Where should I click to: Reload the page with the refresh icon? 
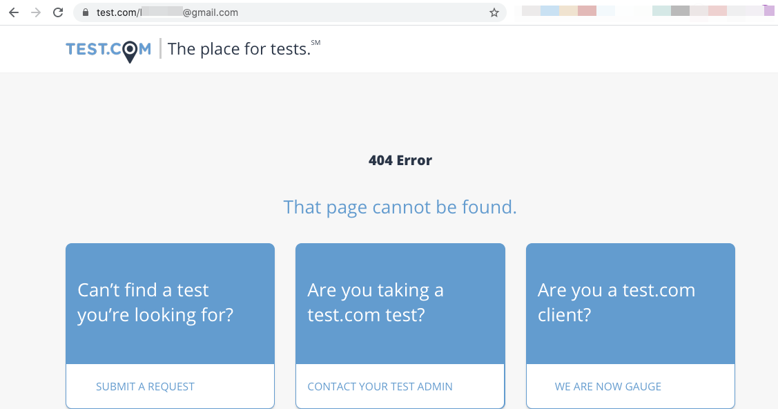coord(58,12)
